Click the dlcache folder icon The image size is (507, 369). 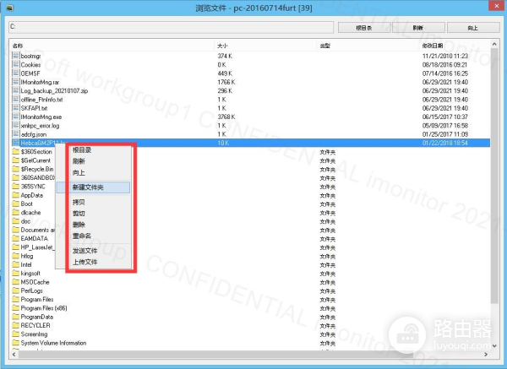(15, 213)
